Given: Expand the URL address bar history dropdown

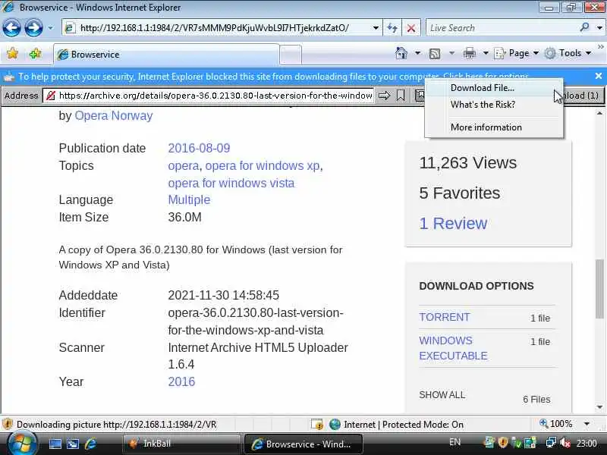Looking at the screenshot, I should 376,28.
